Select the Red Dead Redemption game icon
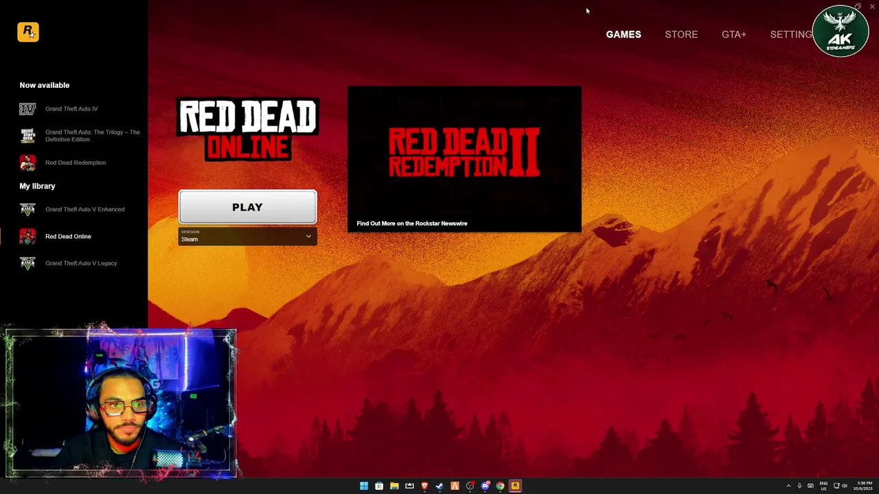This screenshot has width=879, height=494. coord(27,163)
